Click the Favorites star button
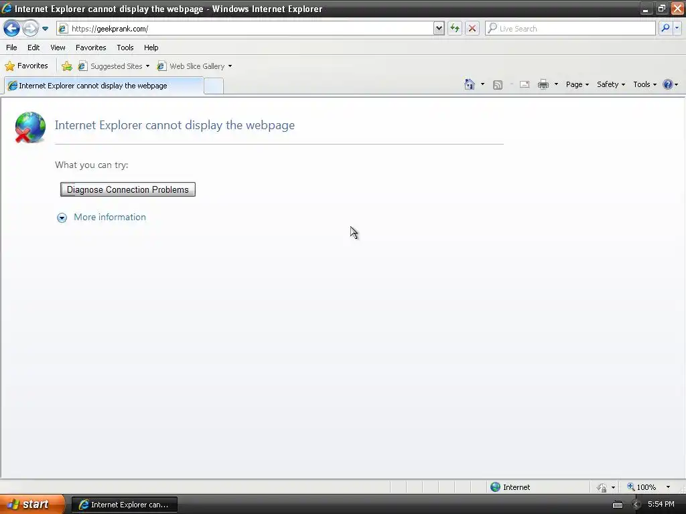Screen dimensions: 686x514 [26, 66]
